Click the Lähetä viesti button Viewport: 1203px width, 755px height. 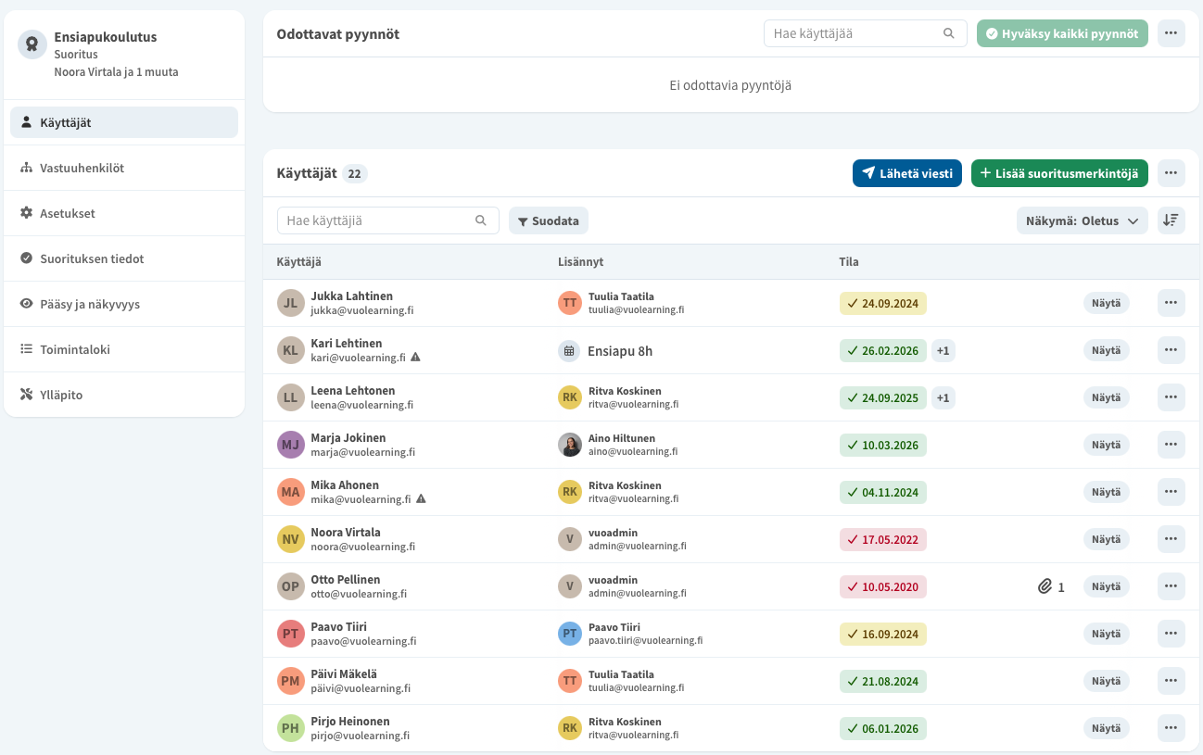pyautogui.click(x=907, y=173)
